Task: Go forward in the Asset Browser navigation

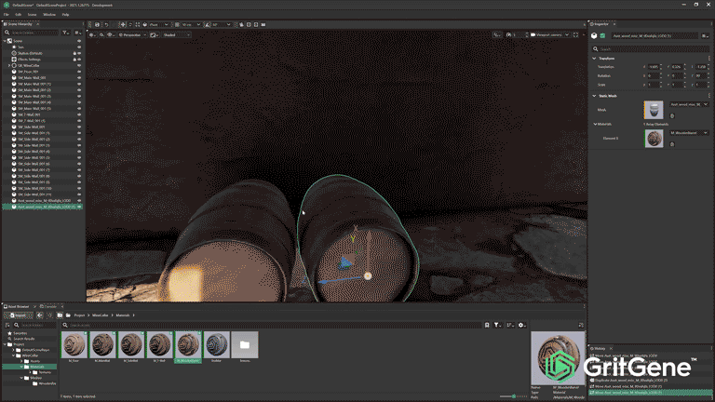Action: tap(49, 315)
